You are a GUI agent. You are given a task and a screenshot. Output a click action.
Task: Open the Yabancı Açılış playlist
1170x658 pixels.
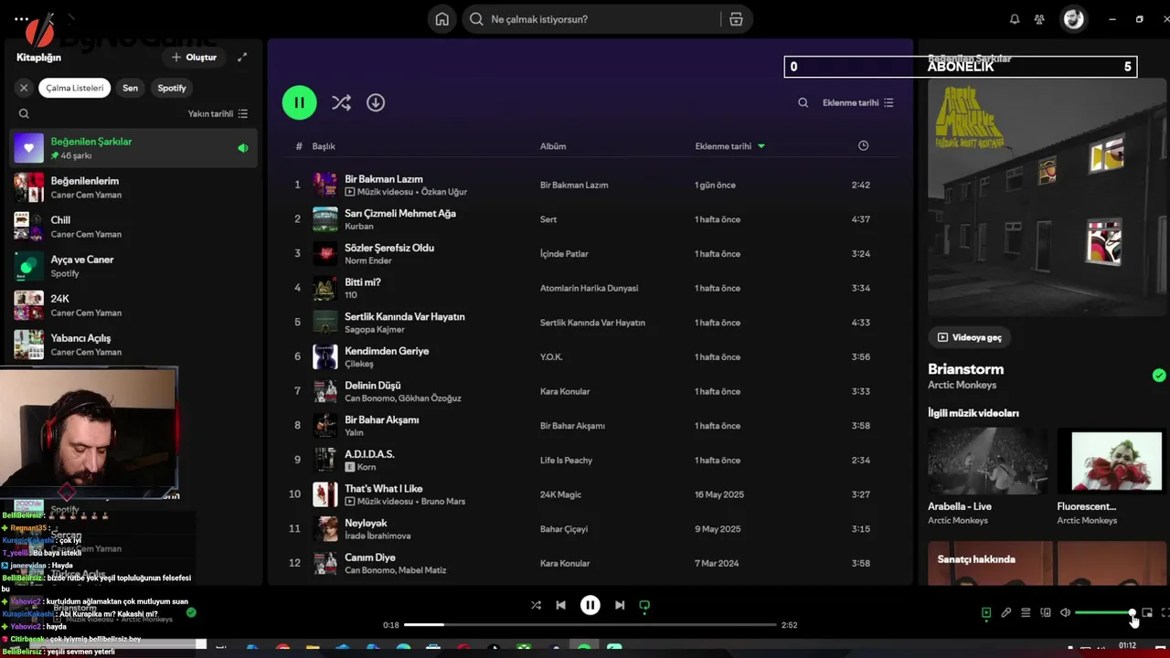(x=133, y=345)
